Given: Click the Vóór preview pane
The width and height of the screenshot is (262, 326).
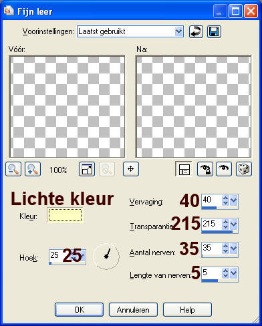Looking at the screenshot, I should pyautogui.click(x=67, y=107).
